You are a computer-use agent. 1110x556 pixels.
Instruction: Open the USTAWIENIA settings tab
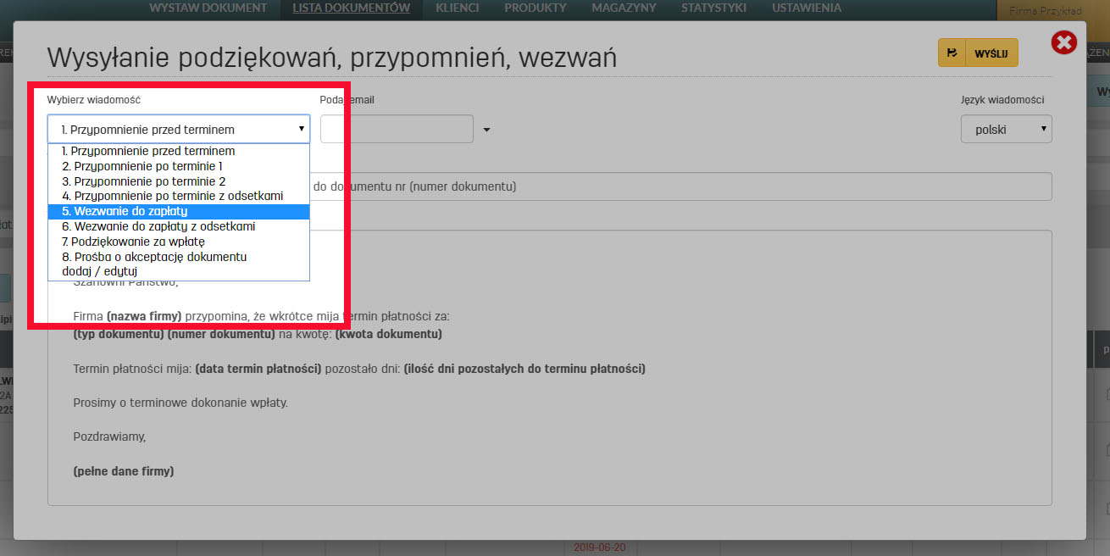pyautogui.click(x=806, y=8)
